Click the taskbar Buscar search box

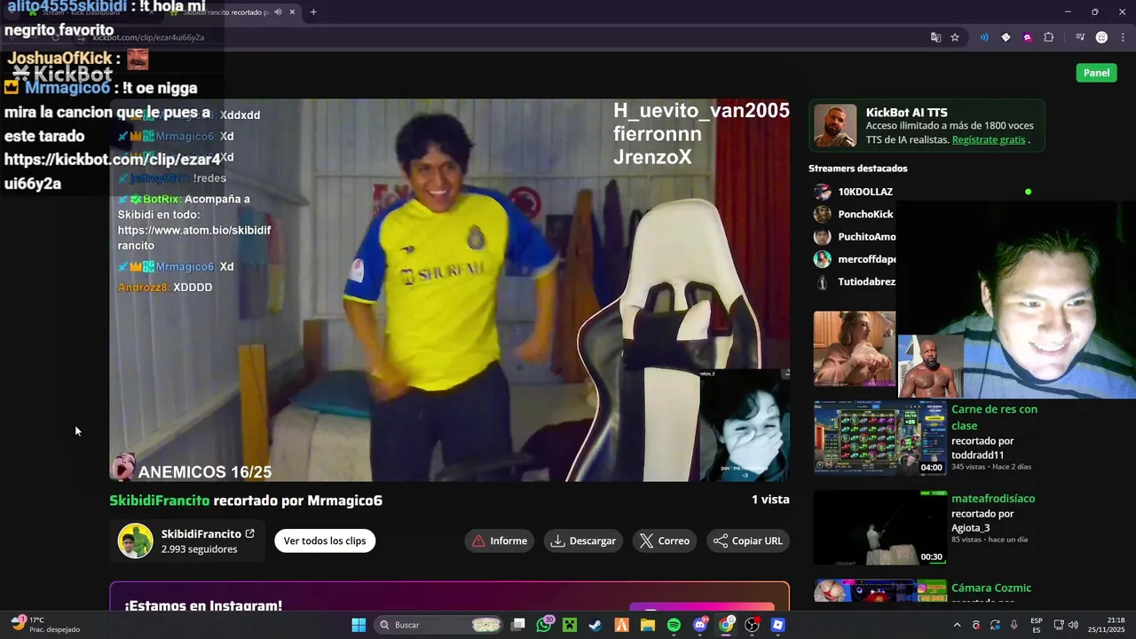438,625
